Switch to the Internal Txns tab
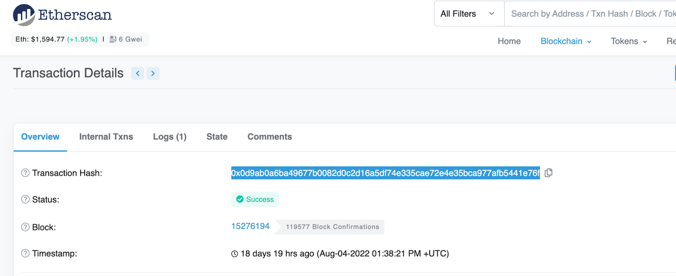 pyautogui.click(x=106, y=137)
